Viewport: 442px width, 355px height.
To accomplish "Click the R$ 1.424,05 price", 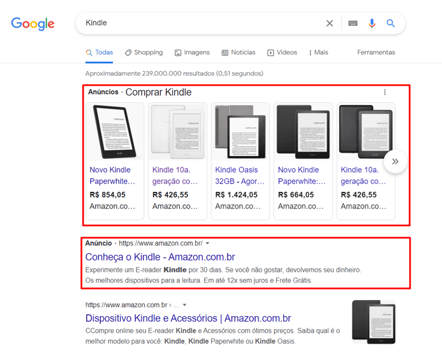I will [237, 195].
